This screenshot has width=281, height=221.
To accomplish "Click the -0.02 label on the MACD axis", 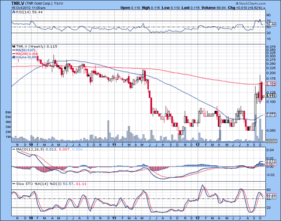I will tap(271, 175).
